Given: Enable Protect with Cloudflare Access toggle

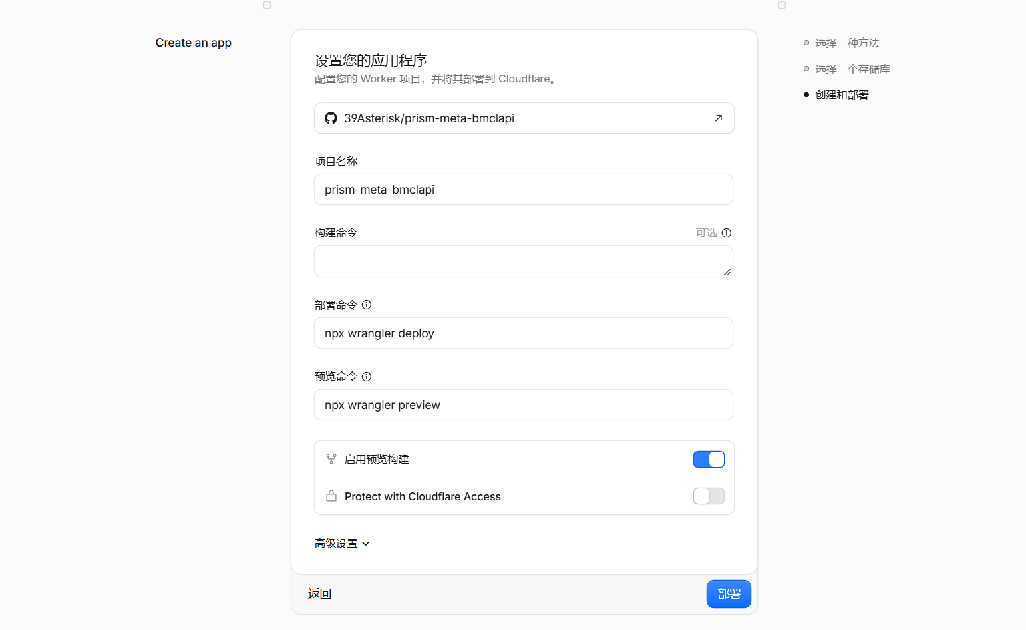Looking at the screenshot, I should tap(709, 496).
